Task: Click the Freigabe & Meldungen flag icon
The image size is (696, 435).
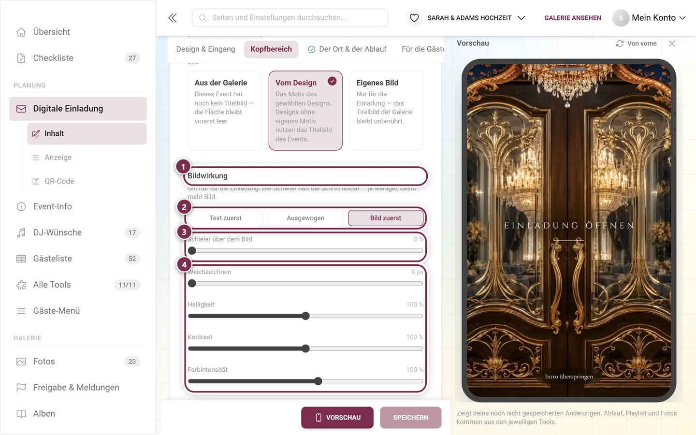Action: [21, 388]
